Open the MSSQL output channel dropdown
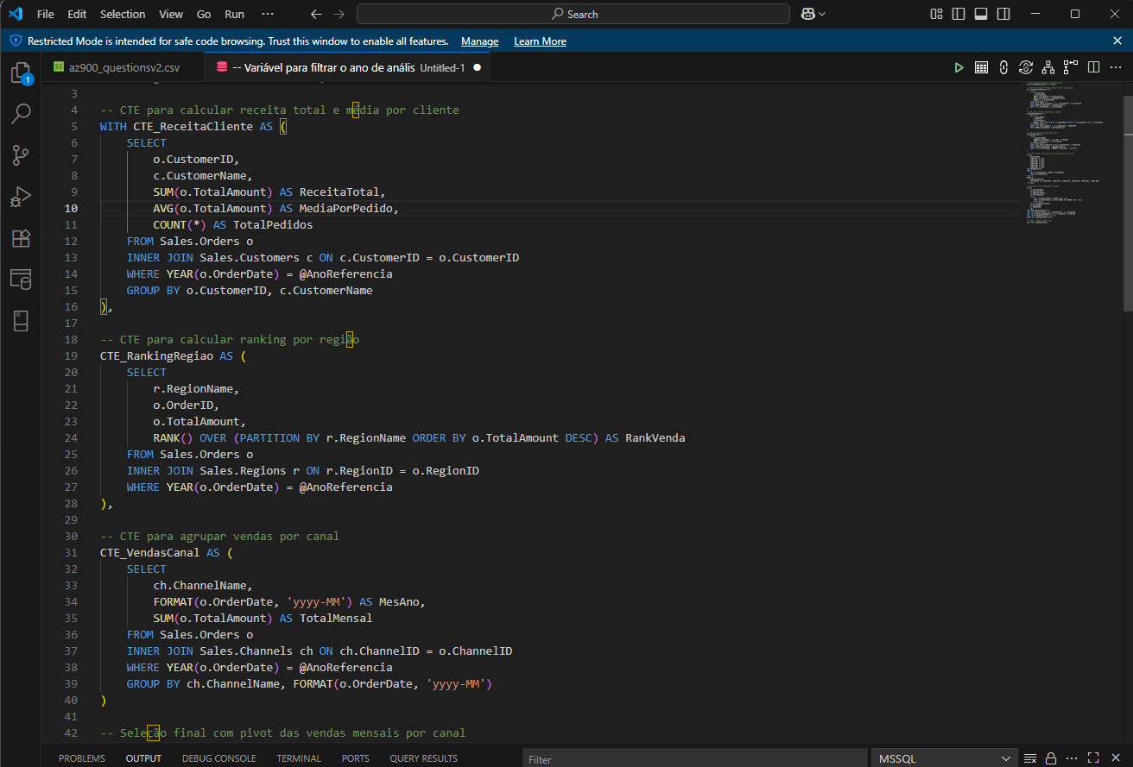Image resolution: width=1133 pixels, height=767 pixels. [x=944, y=758]
